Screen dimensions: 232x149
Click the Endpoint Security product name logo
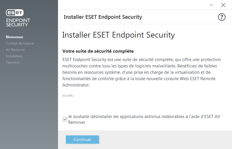tap(18, 23)
